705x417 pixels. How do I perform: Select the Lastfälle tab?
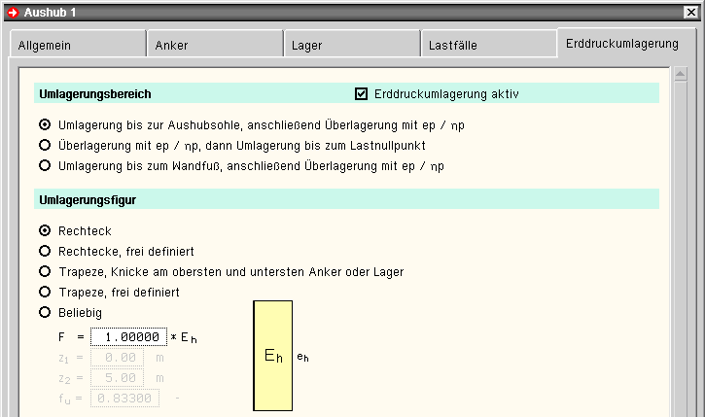pos(488,46)
